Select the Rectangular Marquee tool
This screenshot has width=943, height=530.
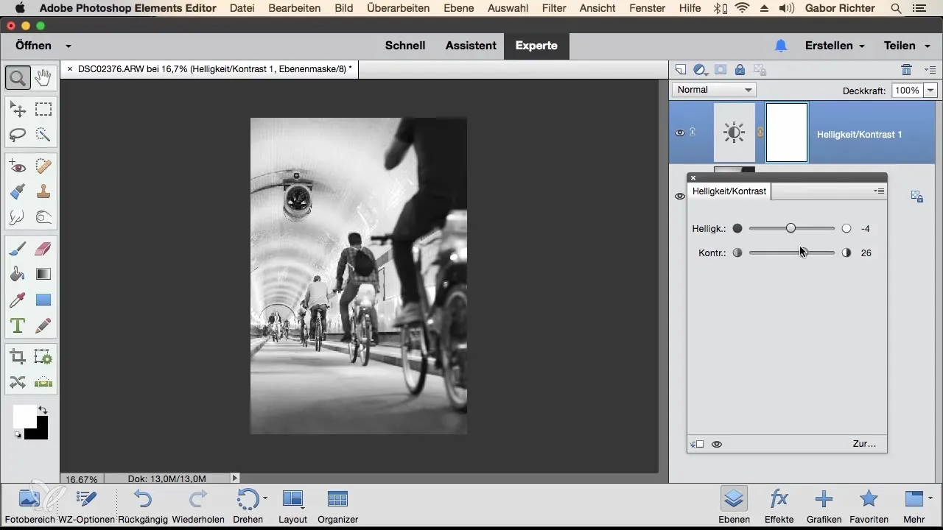[x=43, y=110]
